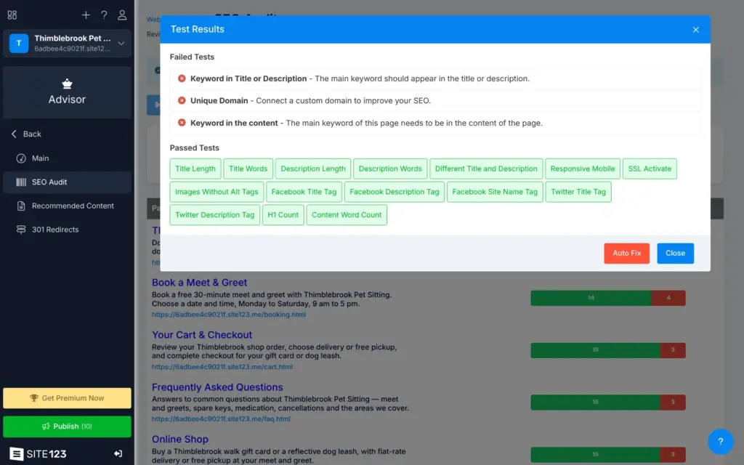Open Book a Meet & Greet page title

click(199, 283)
